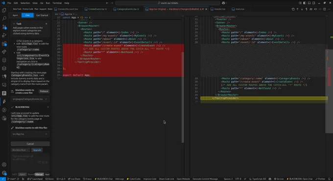Click the event-sui-tickets command center search
The width and height of the screenshot is (333, 181).
pyautogui.click(x=168, y=3)
